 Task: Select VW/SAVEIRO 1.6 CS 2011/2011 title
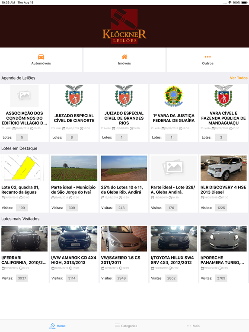tap(121, 260)
